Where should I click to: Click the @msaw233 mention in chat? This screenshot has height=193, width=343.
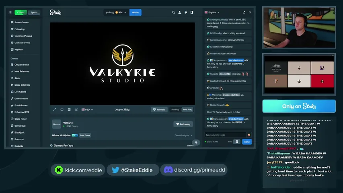(225, 74)
